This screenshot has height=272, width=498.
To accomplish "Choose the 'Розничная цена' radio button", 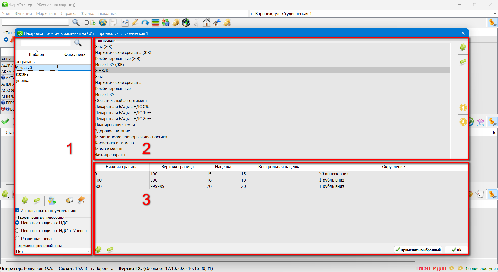I will point(18,239).
